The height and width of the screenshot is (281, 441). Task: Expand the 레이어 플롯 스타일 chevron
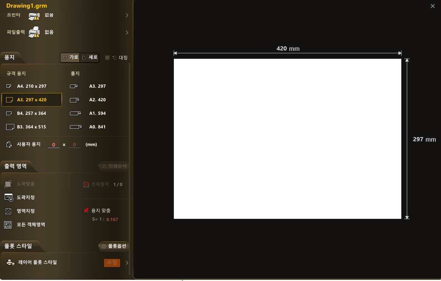click(127, 263)
